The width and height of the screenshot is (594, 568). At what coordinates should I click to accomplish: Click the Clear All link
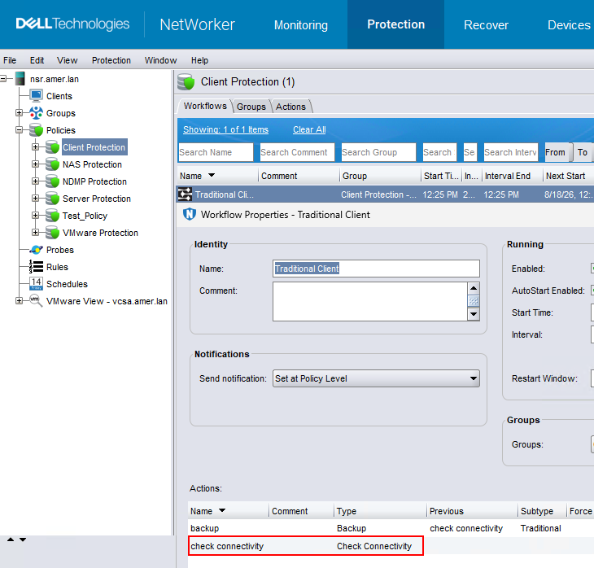tap(309, 129)
